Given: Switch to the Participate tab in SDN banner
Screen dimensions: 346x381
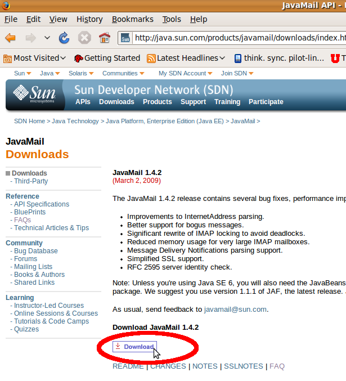Looking at the screenshot, I should point(266,102).
